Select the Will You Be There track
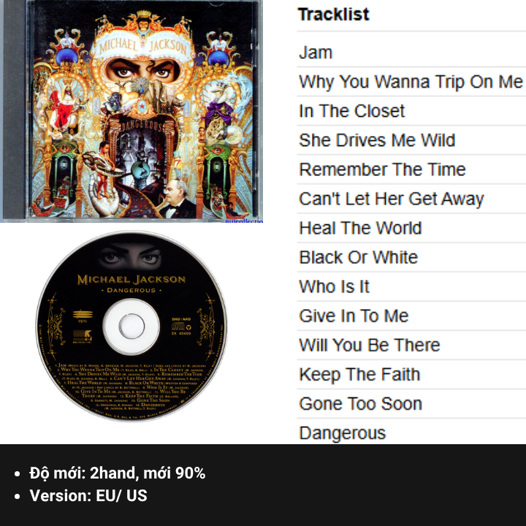This screenshot has width=526, height=526. (x=370, y=345)
